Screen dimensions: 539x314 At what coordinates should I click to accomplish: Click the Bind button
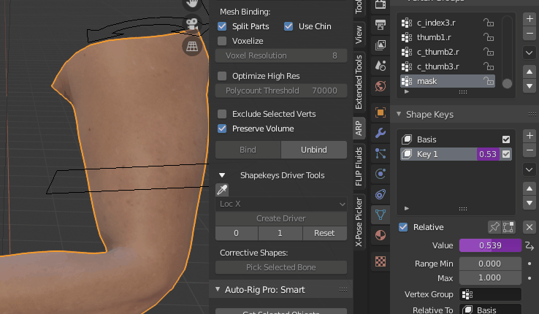(x=248, y=150)
